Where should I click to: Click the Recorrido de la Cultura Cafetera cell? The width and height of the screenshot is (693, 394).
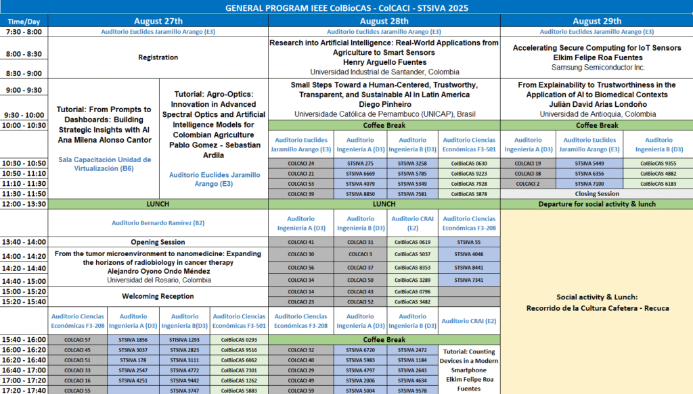coord(597,303)
